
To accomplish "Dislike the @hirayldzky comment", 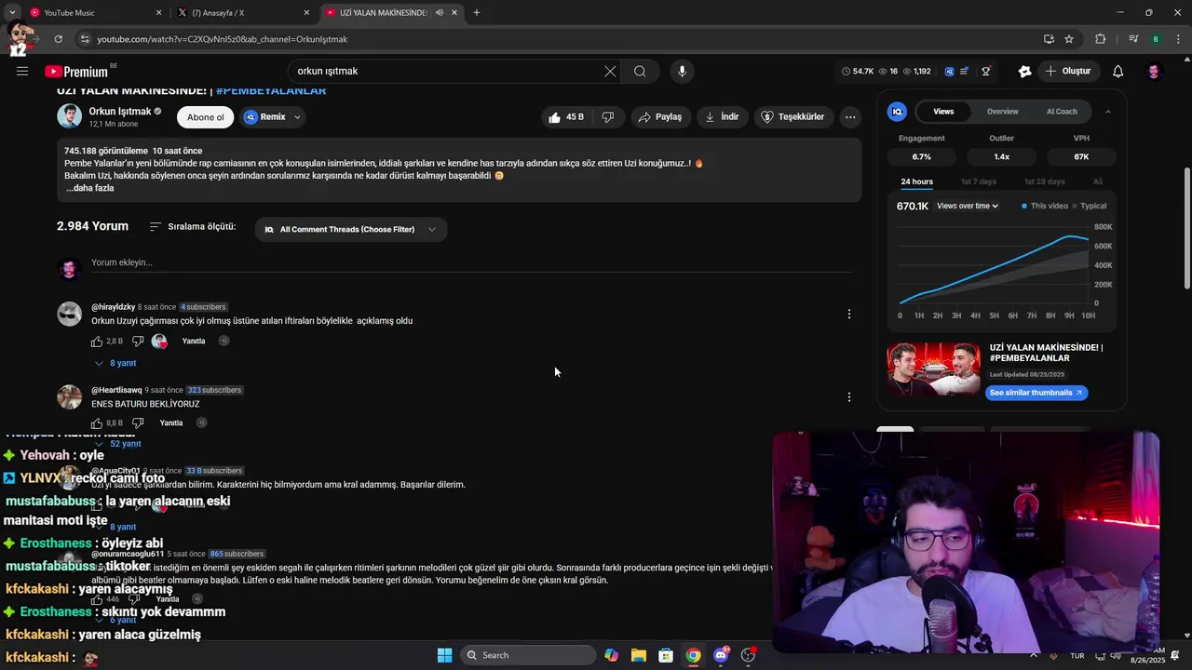I will [x=138, y=342].
